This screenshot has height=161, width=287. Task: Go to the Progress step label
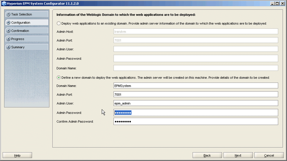pos(18,39)
